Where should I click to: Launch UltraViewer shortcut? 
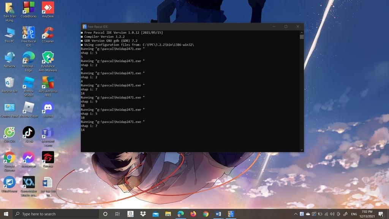pos(9,184)
